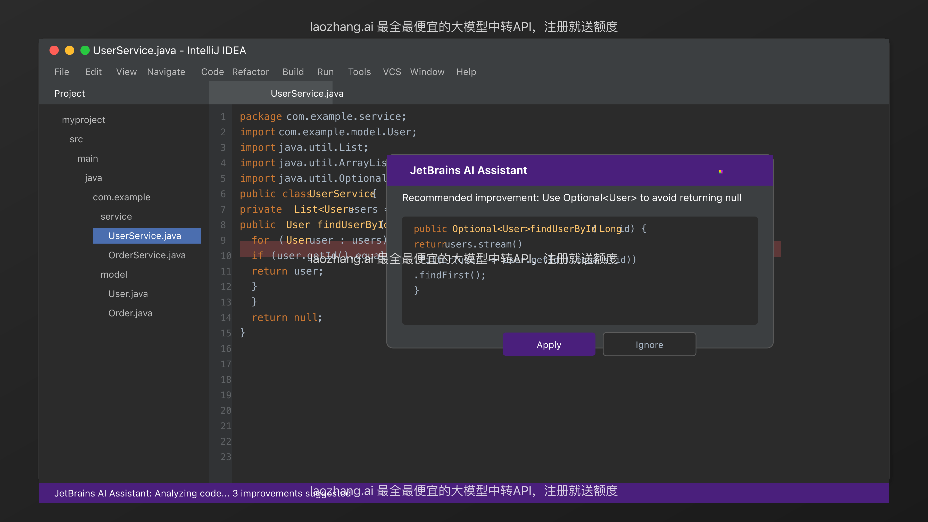Open the VCS menu
Viewport: 928px width, 522px height.
click(x=392, y=72)
